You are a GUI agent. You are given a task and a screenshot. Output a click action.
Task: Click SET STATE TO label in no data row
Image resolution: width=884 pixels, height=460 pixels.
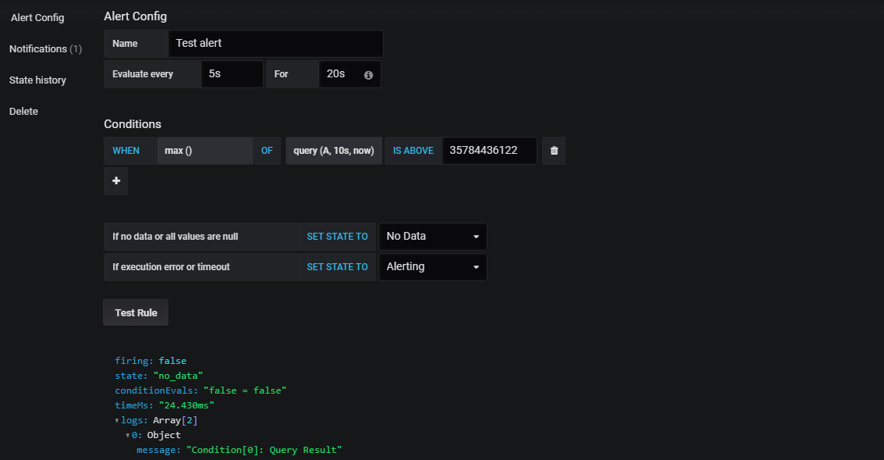point(337,237)
